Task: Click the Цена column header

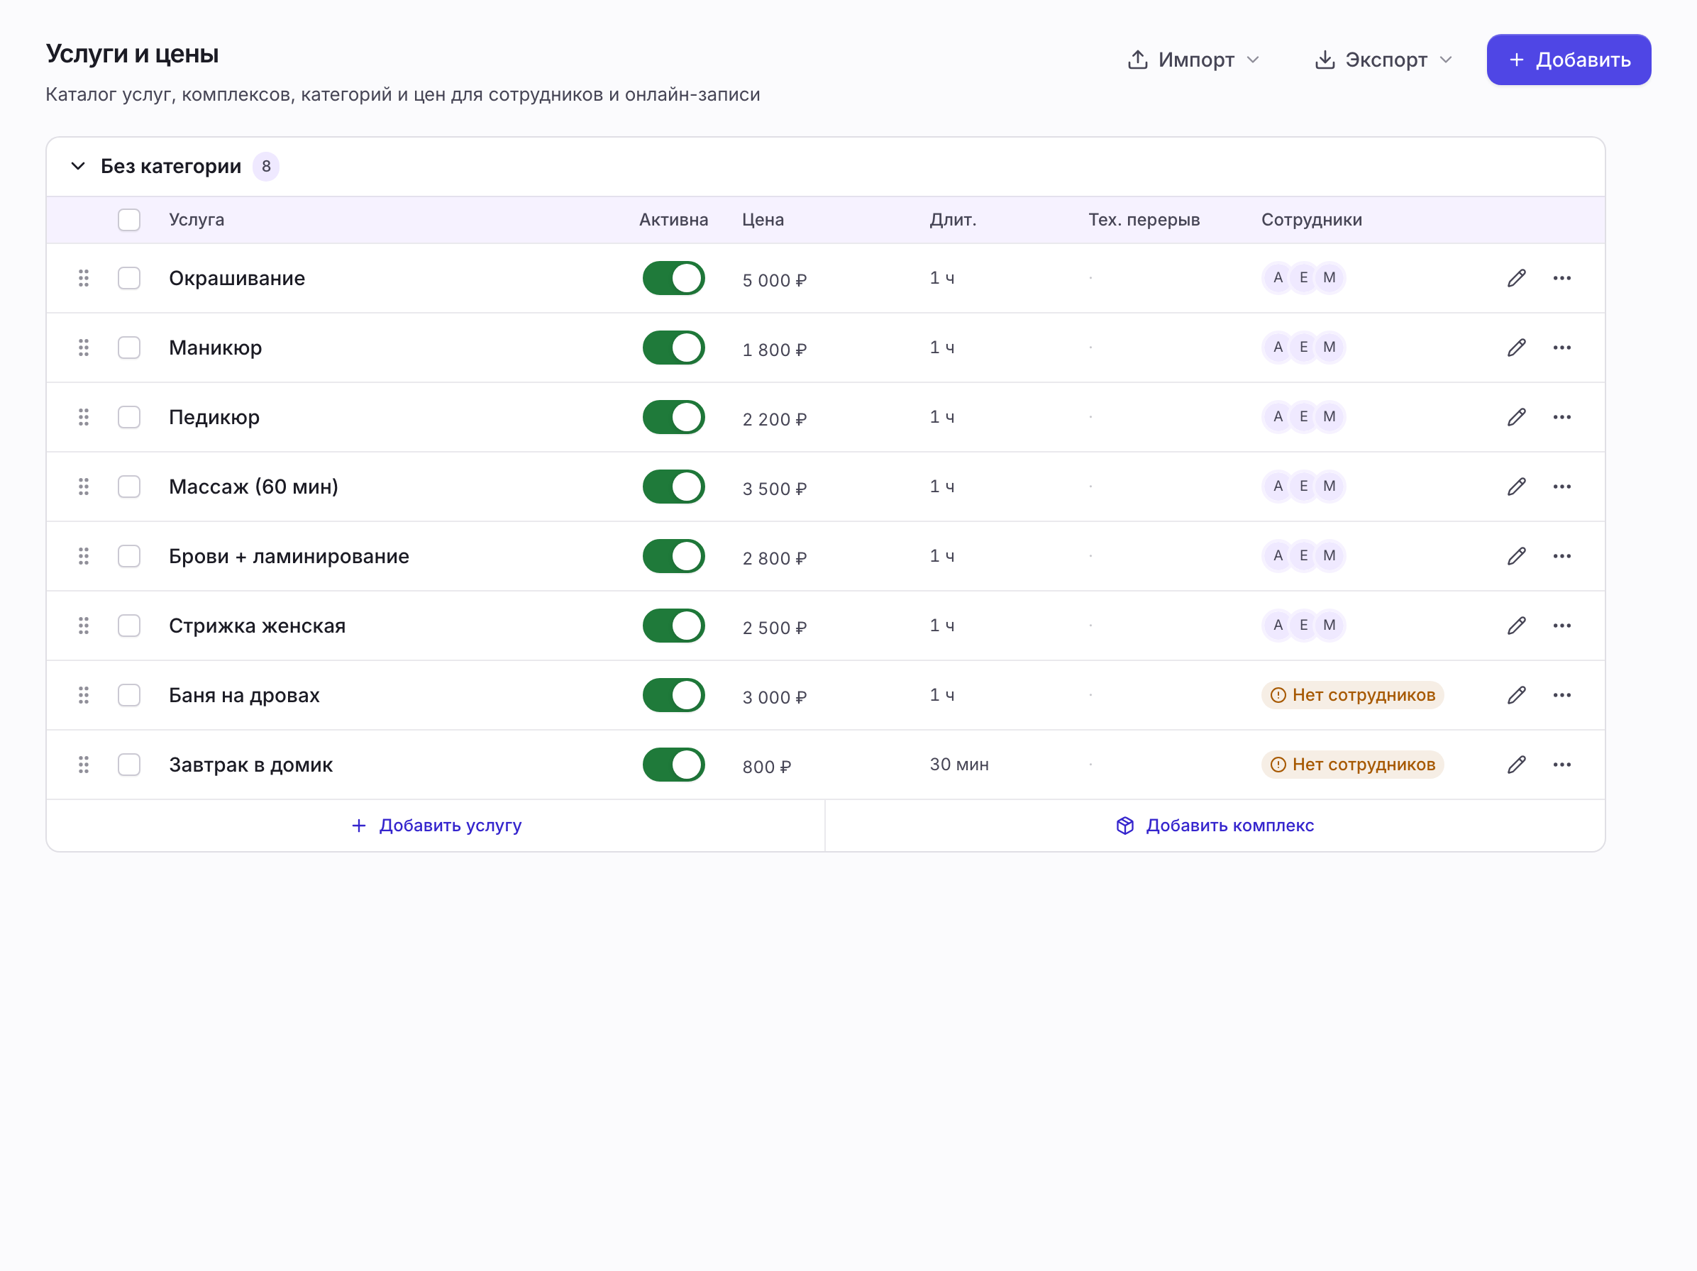Action: point(763,220)
